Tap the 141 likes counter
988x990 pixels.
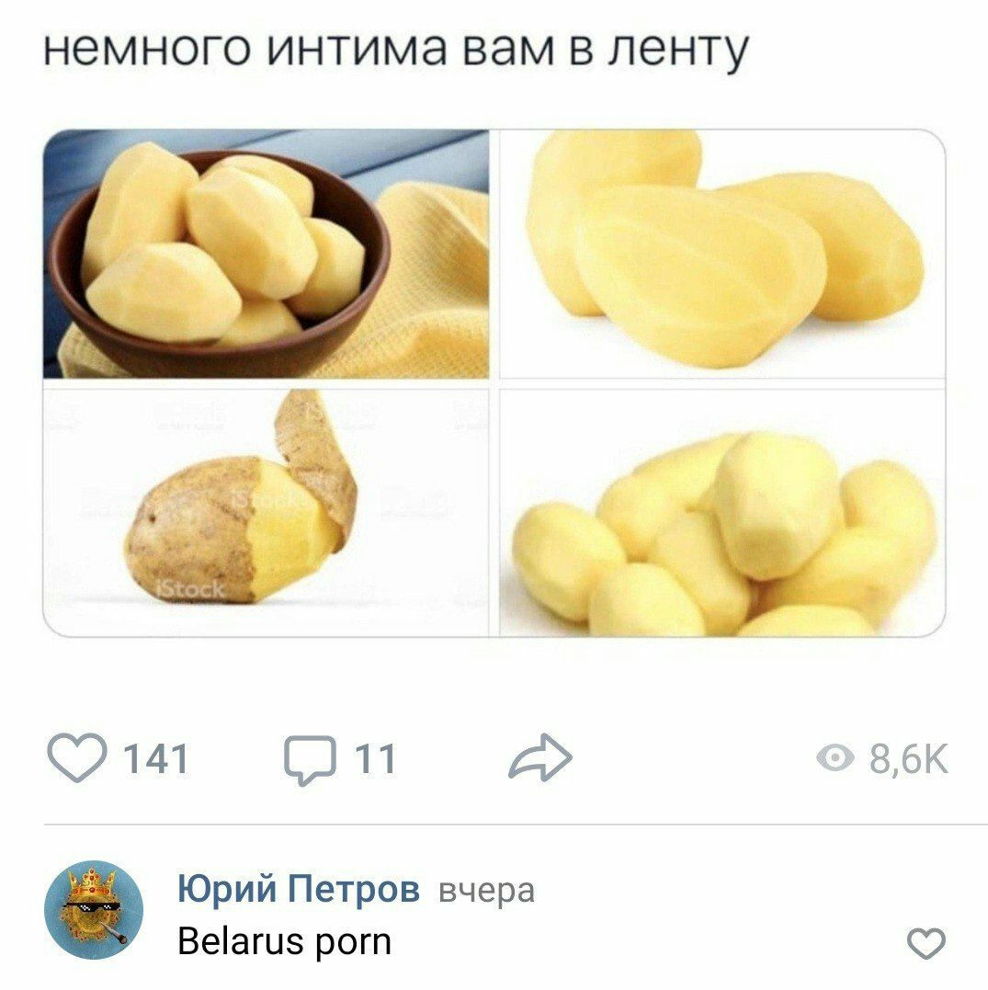point(156,759)
